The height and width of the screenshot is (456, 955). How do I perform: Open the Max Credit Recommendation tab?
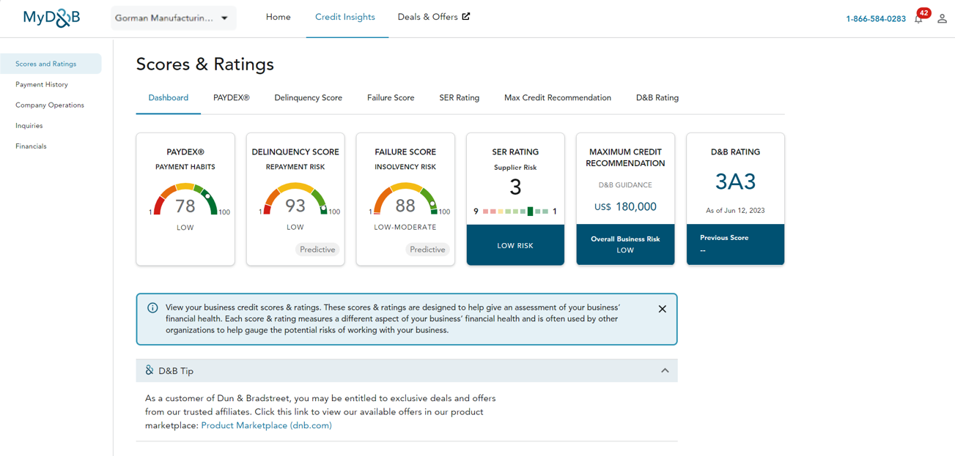coord(557,98)
